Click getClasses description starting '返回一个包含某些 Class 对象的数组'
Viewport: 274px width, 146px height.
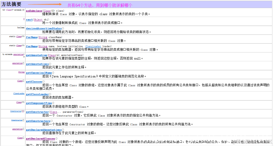point(148,87)
